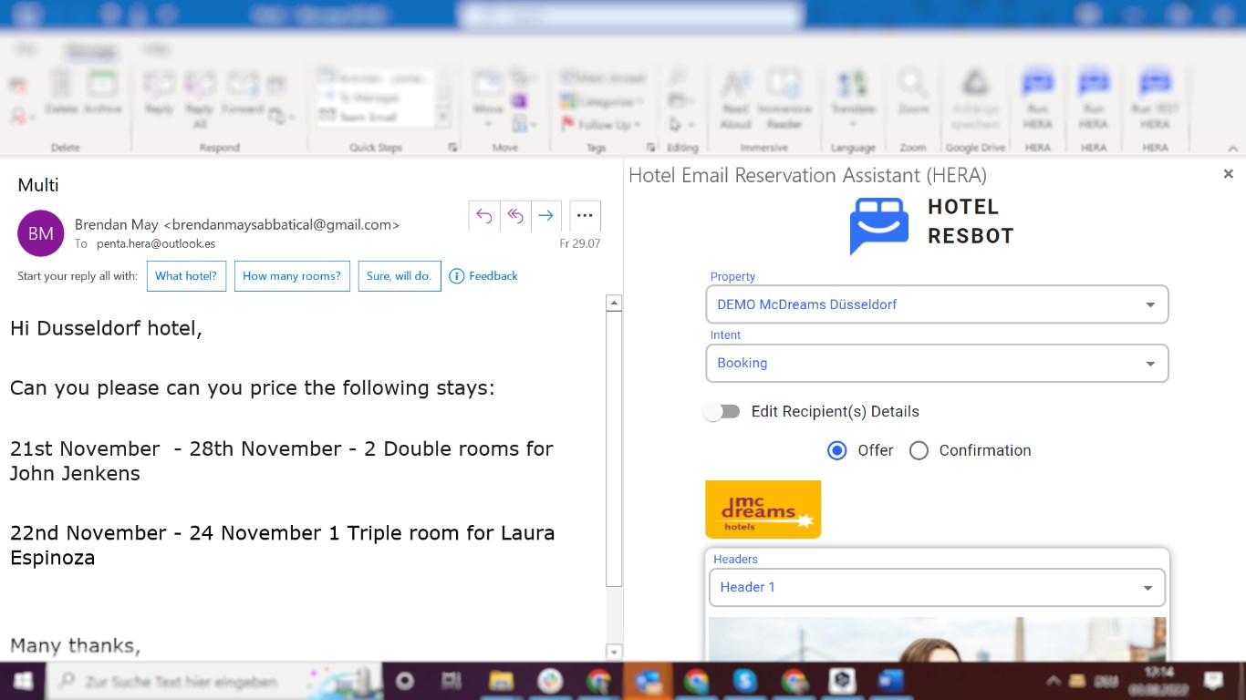This screenshot has height=700, width=1246.
Task: Click the email body vertical scrollbar thumb
Action: coord(614,448)
